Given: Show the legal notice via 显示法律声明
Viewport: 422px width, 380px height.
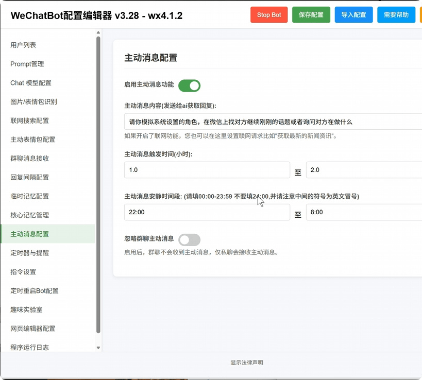Looking at the screenshot, I should click(x=247, y=362).
